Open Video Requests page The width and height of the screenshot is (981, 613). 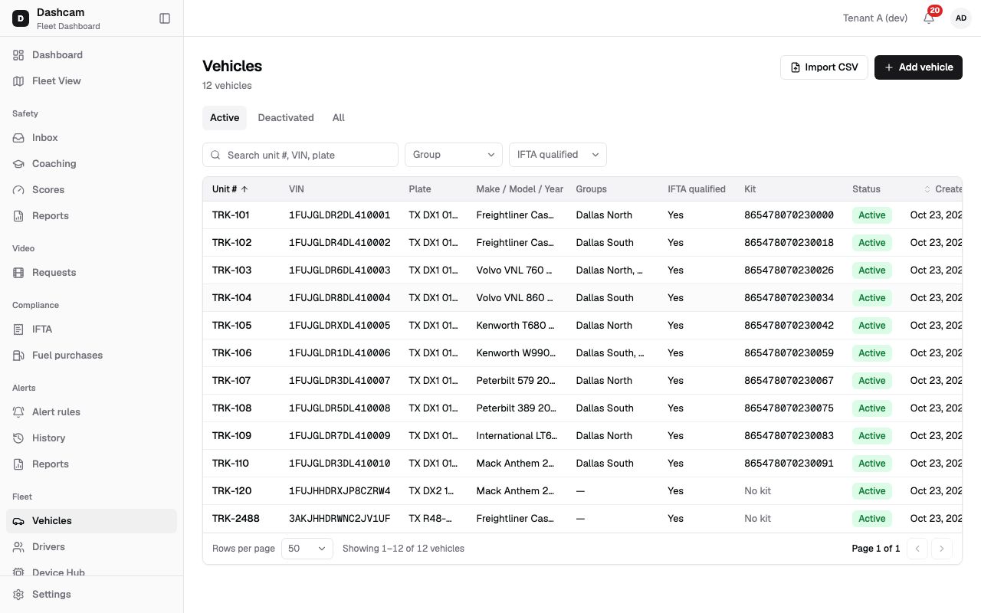pyautogui.click(x=92, y=273)
